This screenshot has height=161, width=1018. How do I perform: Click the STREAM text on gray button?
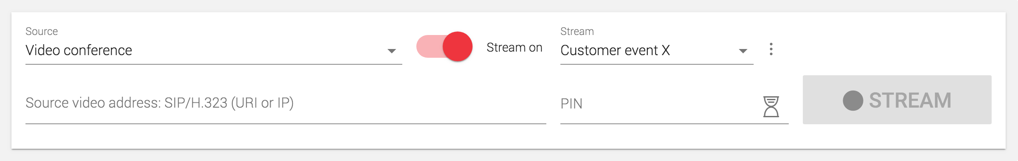910,101
